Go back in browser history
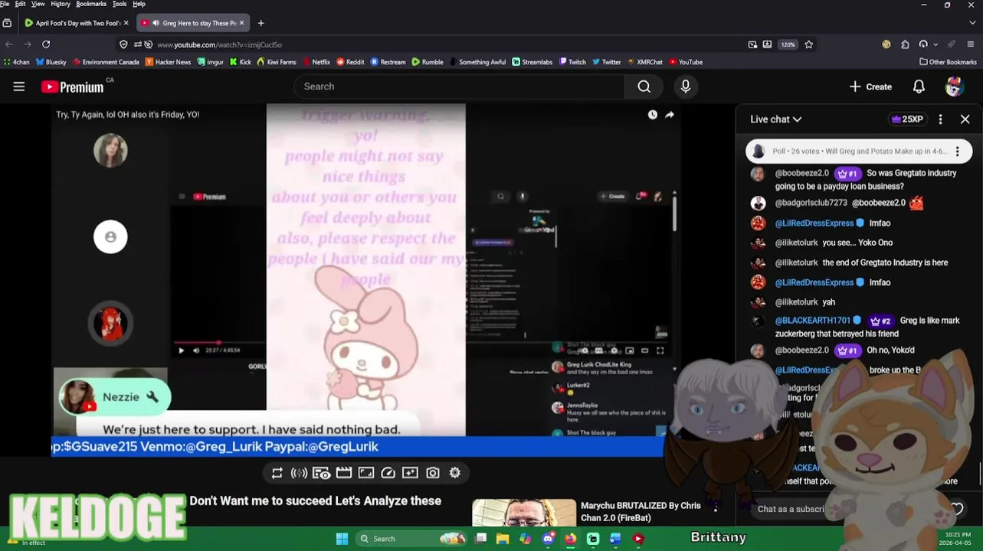The image size is (983, 551). (9, 44)
